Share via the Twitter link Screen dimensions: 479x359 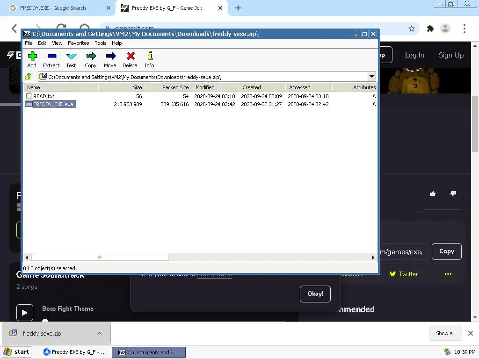404,274
